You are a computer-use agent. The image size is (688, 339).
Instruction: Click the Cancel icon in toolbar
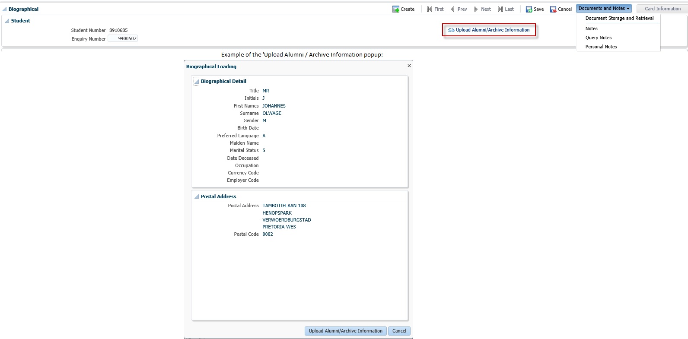(553, 9)
